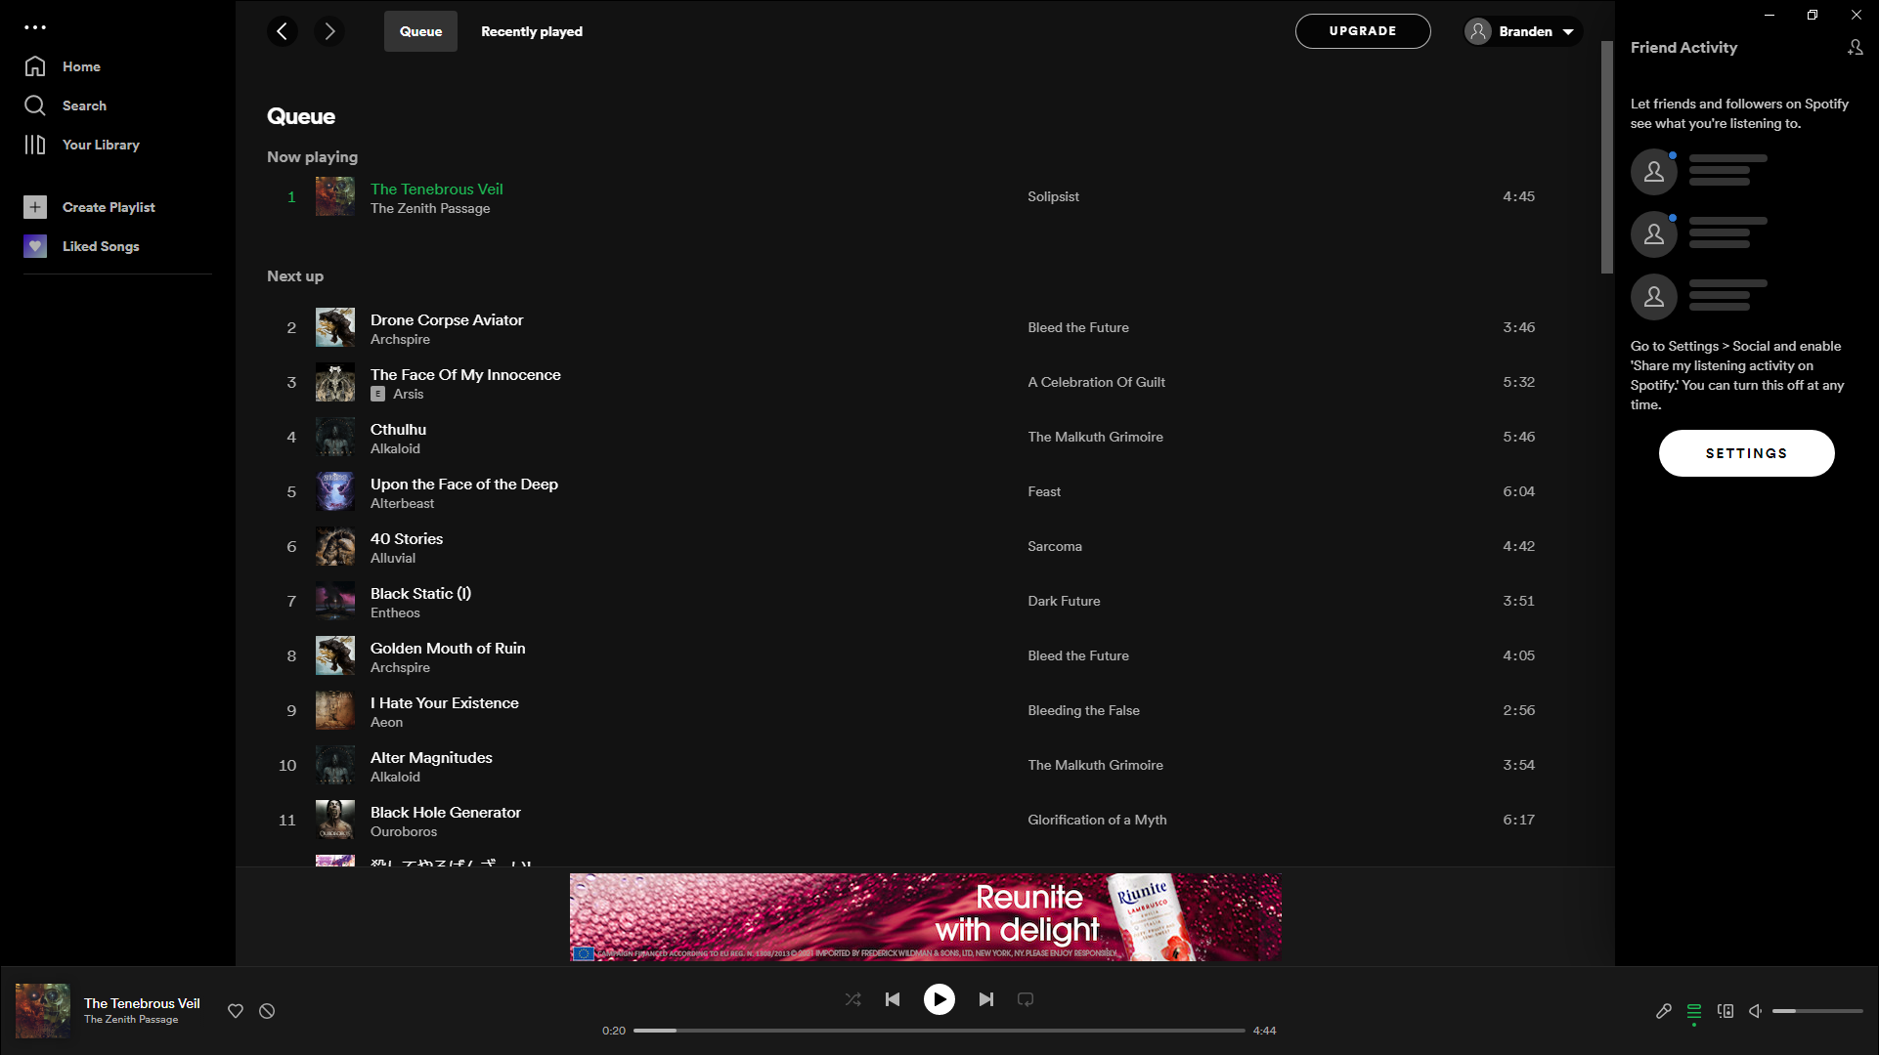Viewport: 1879px width, 1055px height.
Task: Click the Create Playlist plus icon
Action: coord(35,207)
